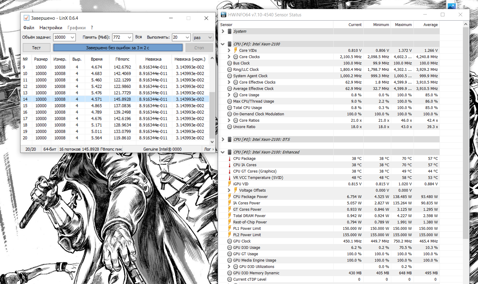Expand the Core Effective Clocks row
The height and width of the screenshot is (284, 478).
(229, 82)
